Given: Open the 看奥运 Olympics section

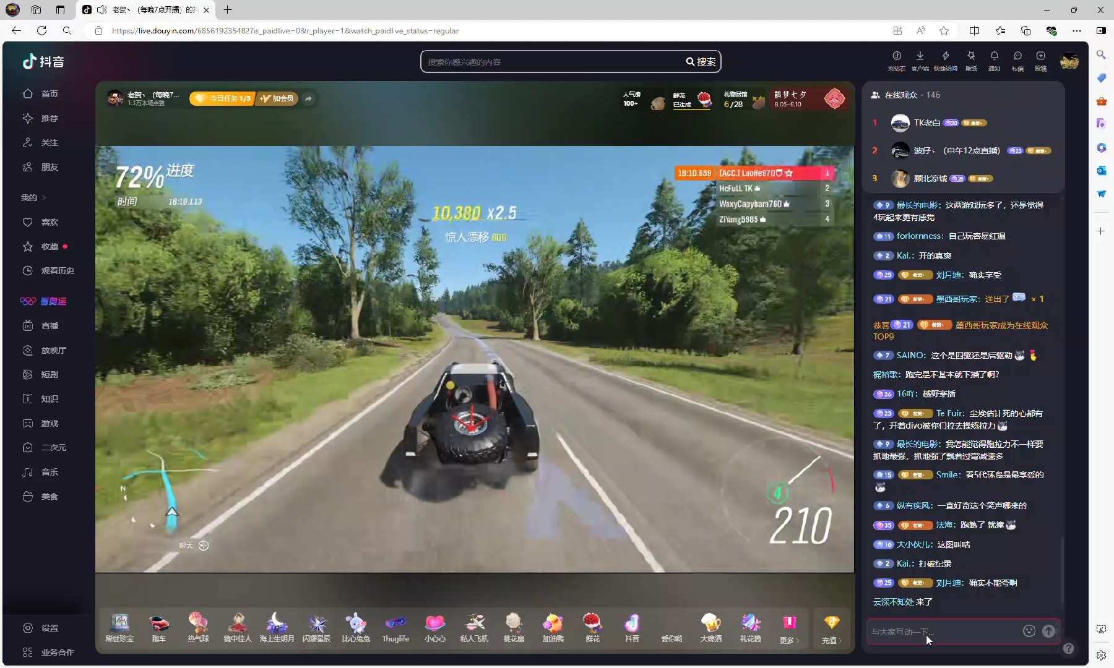Looking at the screenshot, I should click(43, 301).
